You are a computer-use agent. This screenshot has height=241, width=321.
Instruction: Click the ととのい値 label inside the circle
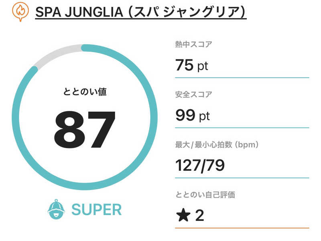pyautogui.click(x=85, y=92)
